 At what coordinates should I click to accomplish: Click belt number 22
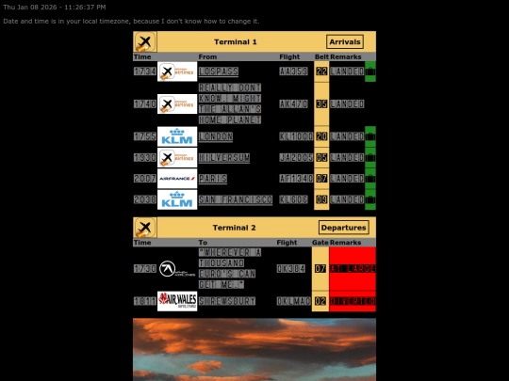[x=321, y=71]
